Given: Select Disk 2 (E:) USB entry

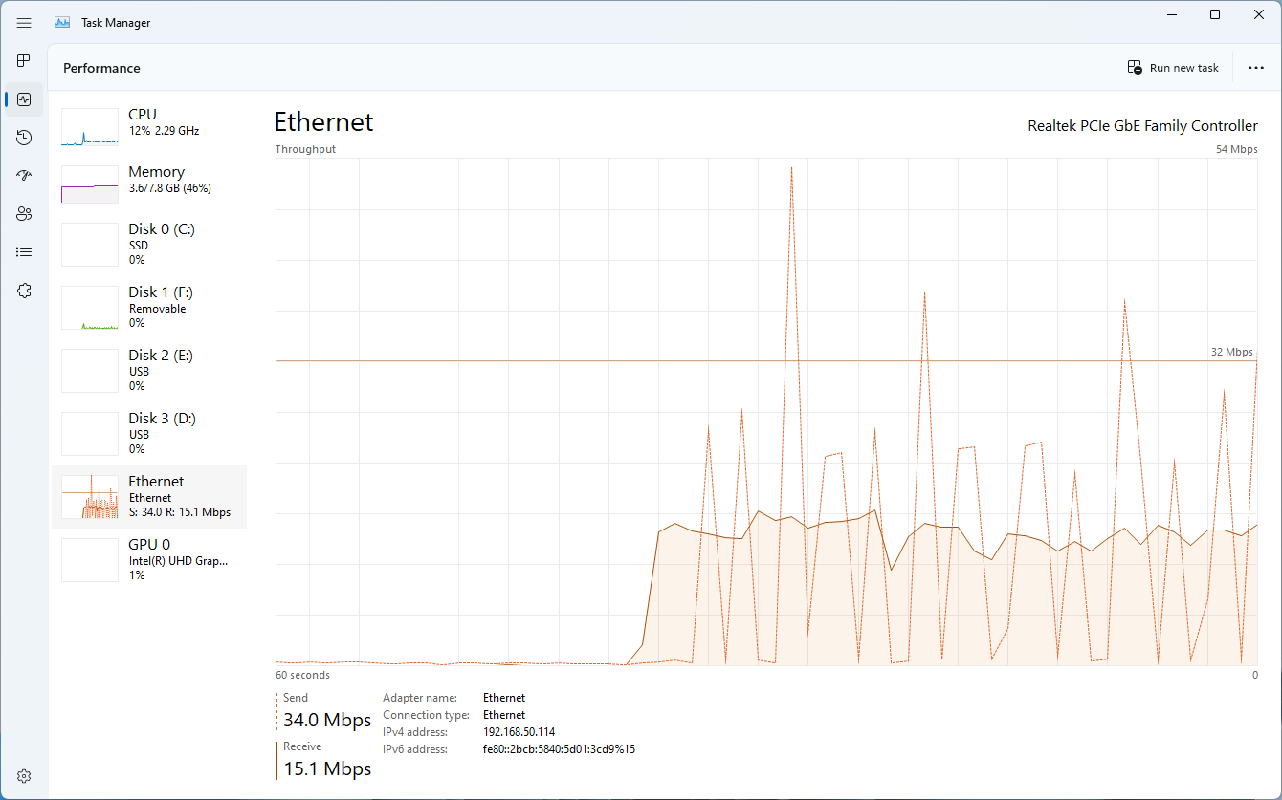Looking at the screenshot, I should [148, 371].
